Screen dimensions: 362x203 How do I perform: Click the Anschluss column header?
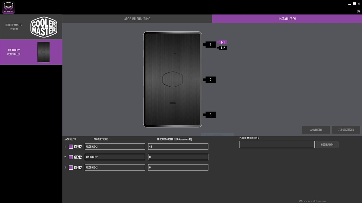click(70, 139)
